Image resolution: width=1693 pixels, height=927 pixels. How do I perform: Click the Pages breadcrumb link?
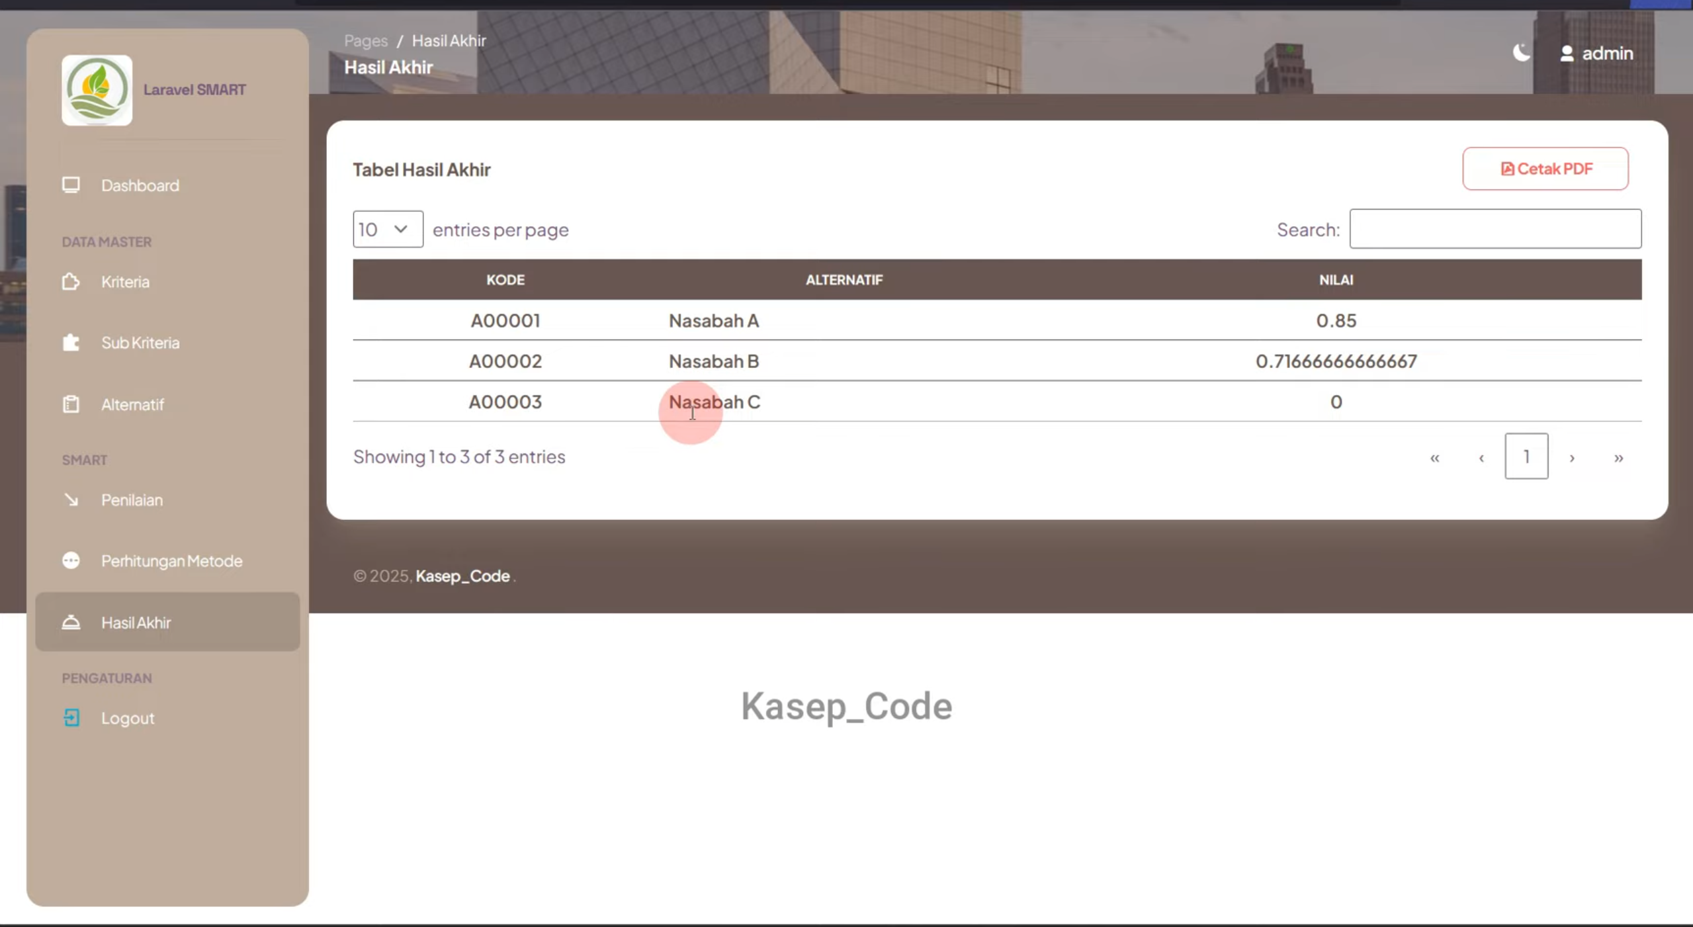366,40
